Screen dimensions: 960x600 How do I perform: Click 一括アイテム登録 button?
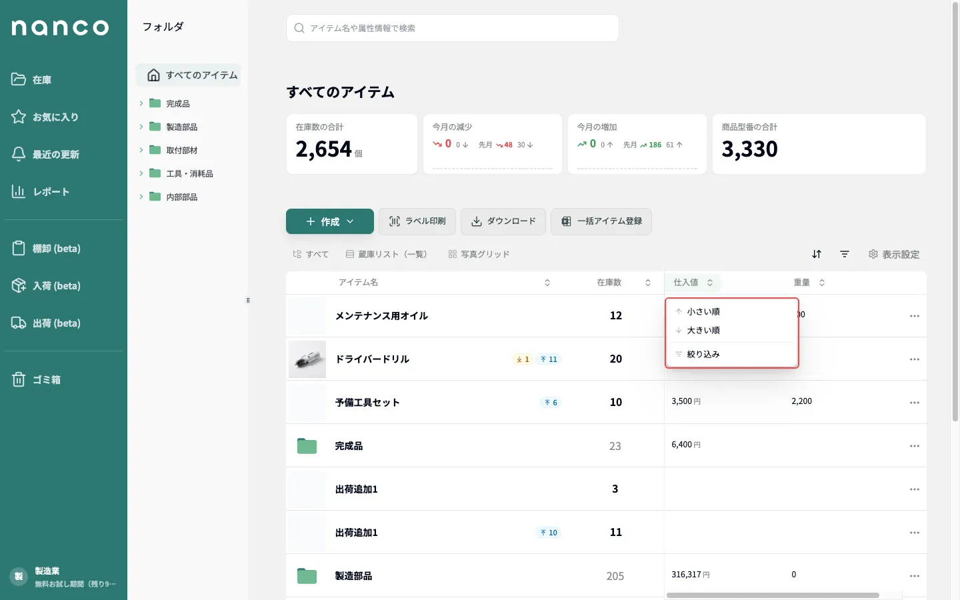tap(601, 221)
